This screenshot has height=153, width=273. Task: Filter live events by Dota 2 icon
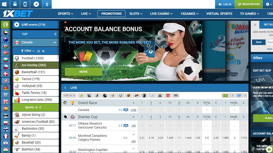pyautogui.click(x=168, y=95)
